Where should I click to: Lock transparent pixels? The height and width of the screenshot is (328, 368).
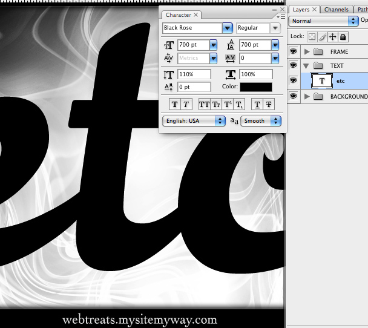pos(312,37)
